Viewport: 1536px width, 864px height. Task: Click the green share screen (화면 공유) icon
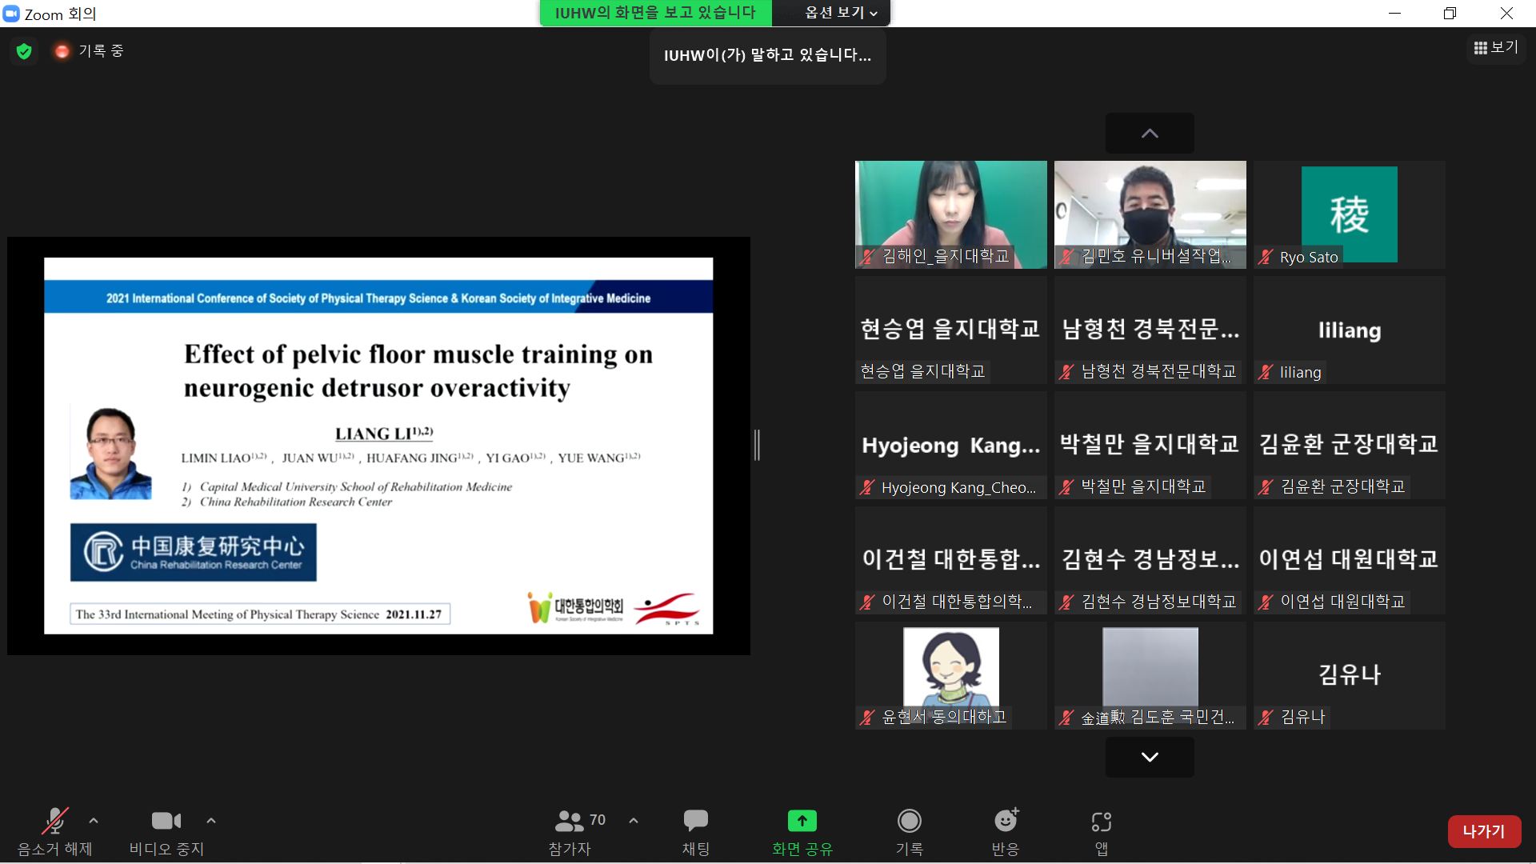point(802,822)
